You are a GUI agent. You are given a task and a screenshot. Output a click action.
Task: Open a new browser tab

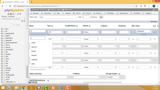(32, 2)
